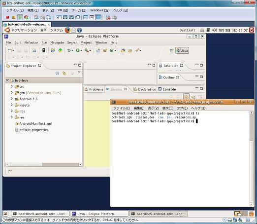257x224 pixels.
Task: Open the terminal 端末(T) menu
Action: [168, 108]
